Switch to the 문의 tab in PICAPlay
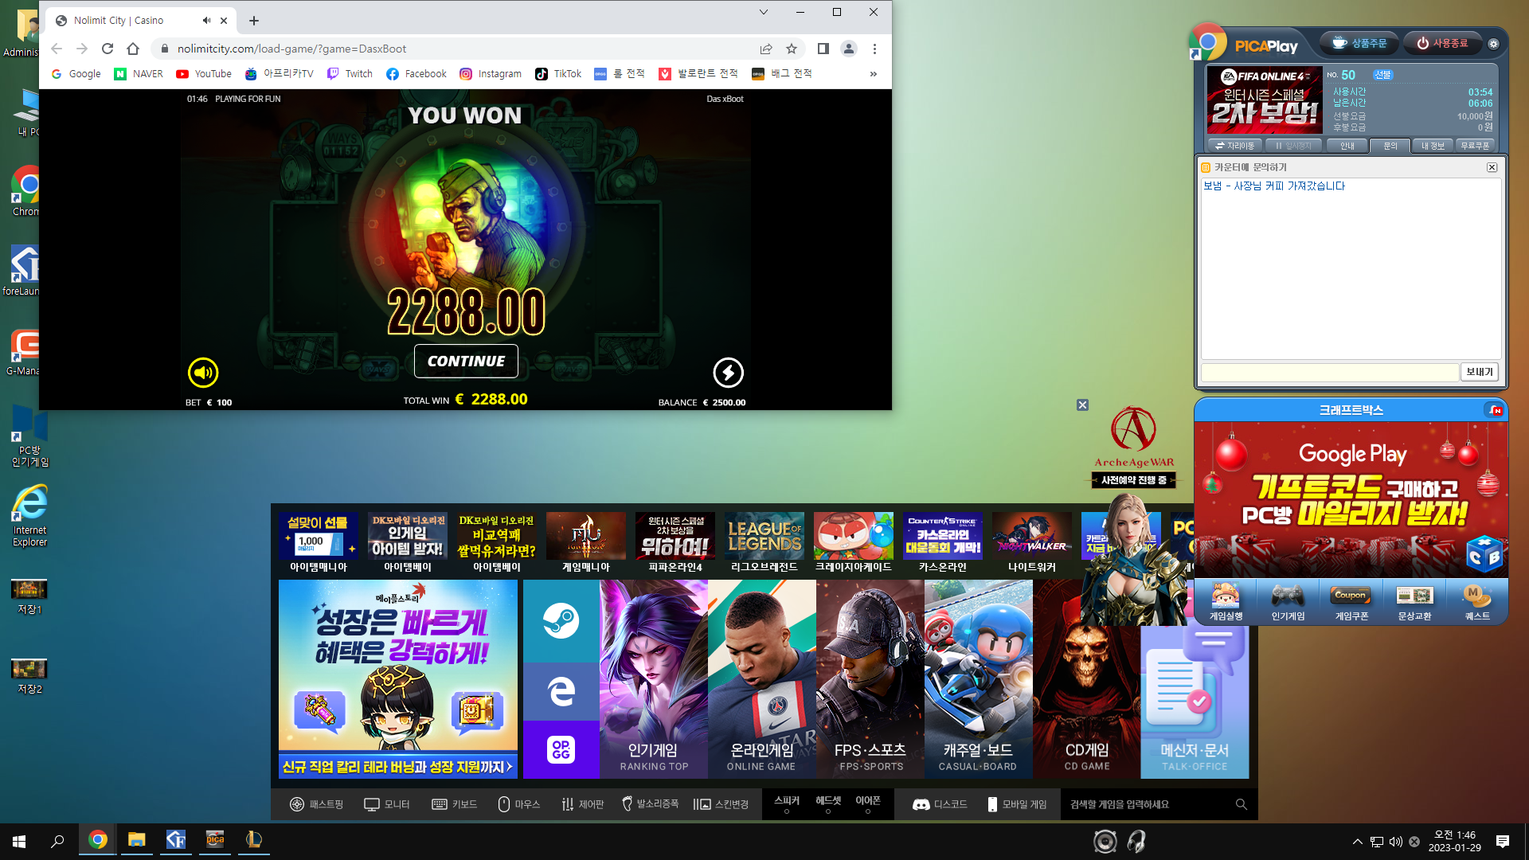This screenshot has width=1529, height=860. 1390,146
